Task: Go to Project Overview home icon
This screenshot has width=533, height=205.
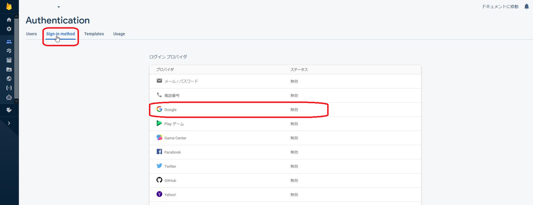Action: [x=9, y=20]
